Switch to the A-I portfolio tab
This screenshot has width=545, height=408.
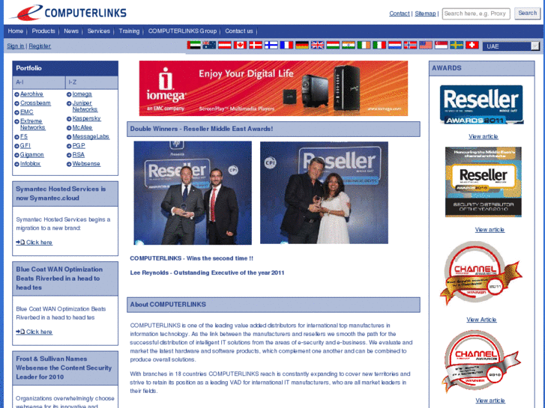point(38,82)
